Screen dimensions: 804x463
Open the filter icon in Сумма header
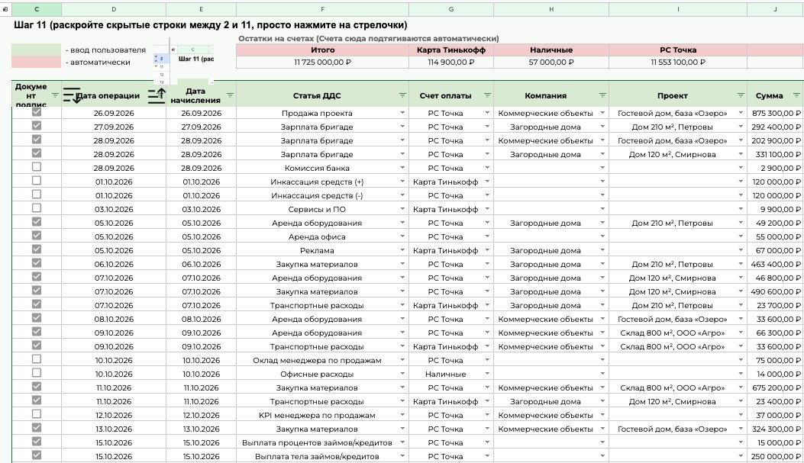pyautogui.click(x=796, y=96)
